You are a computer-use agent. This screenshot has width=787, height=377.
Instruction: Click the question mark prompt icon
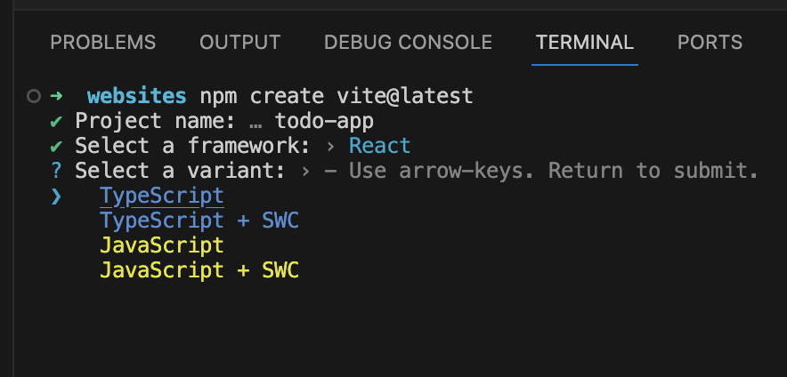56,171
